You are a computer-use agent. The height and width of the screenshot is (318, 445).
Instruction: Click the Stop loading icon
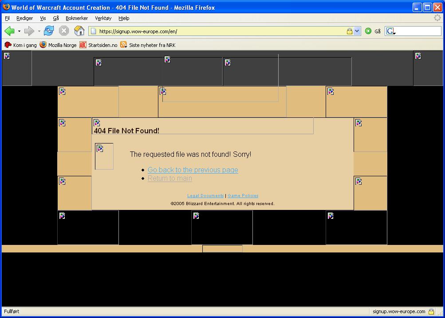pos(64,31)
